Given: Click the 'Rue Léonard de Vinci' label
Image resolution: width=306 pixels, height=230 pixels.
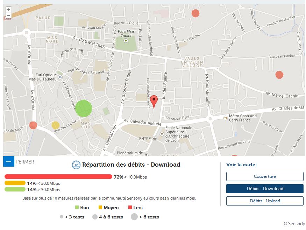Looking at the screenshot, I should pos(234,145).
